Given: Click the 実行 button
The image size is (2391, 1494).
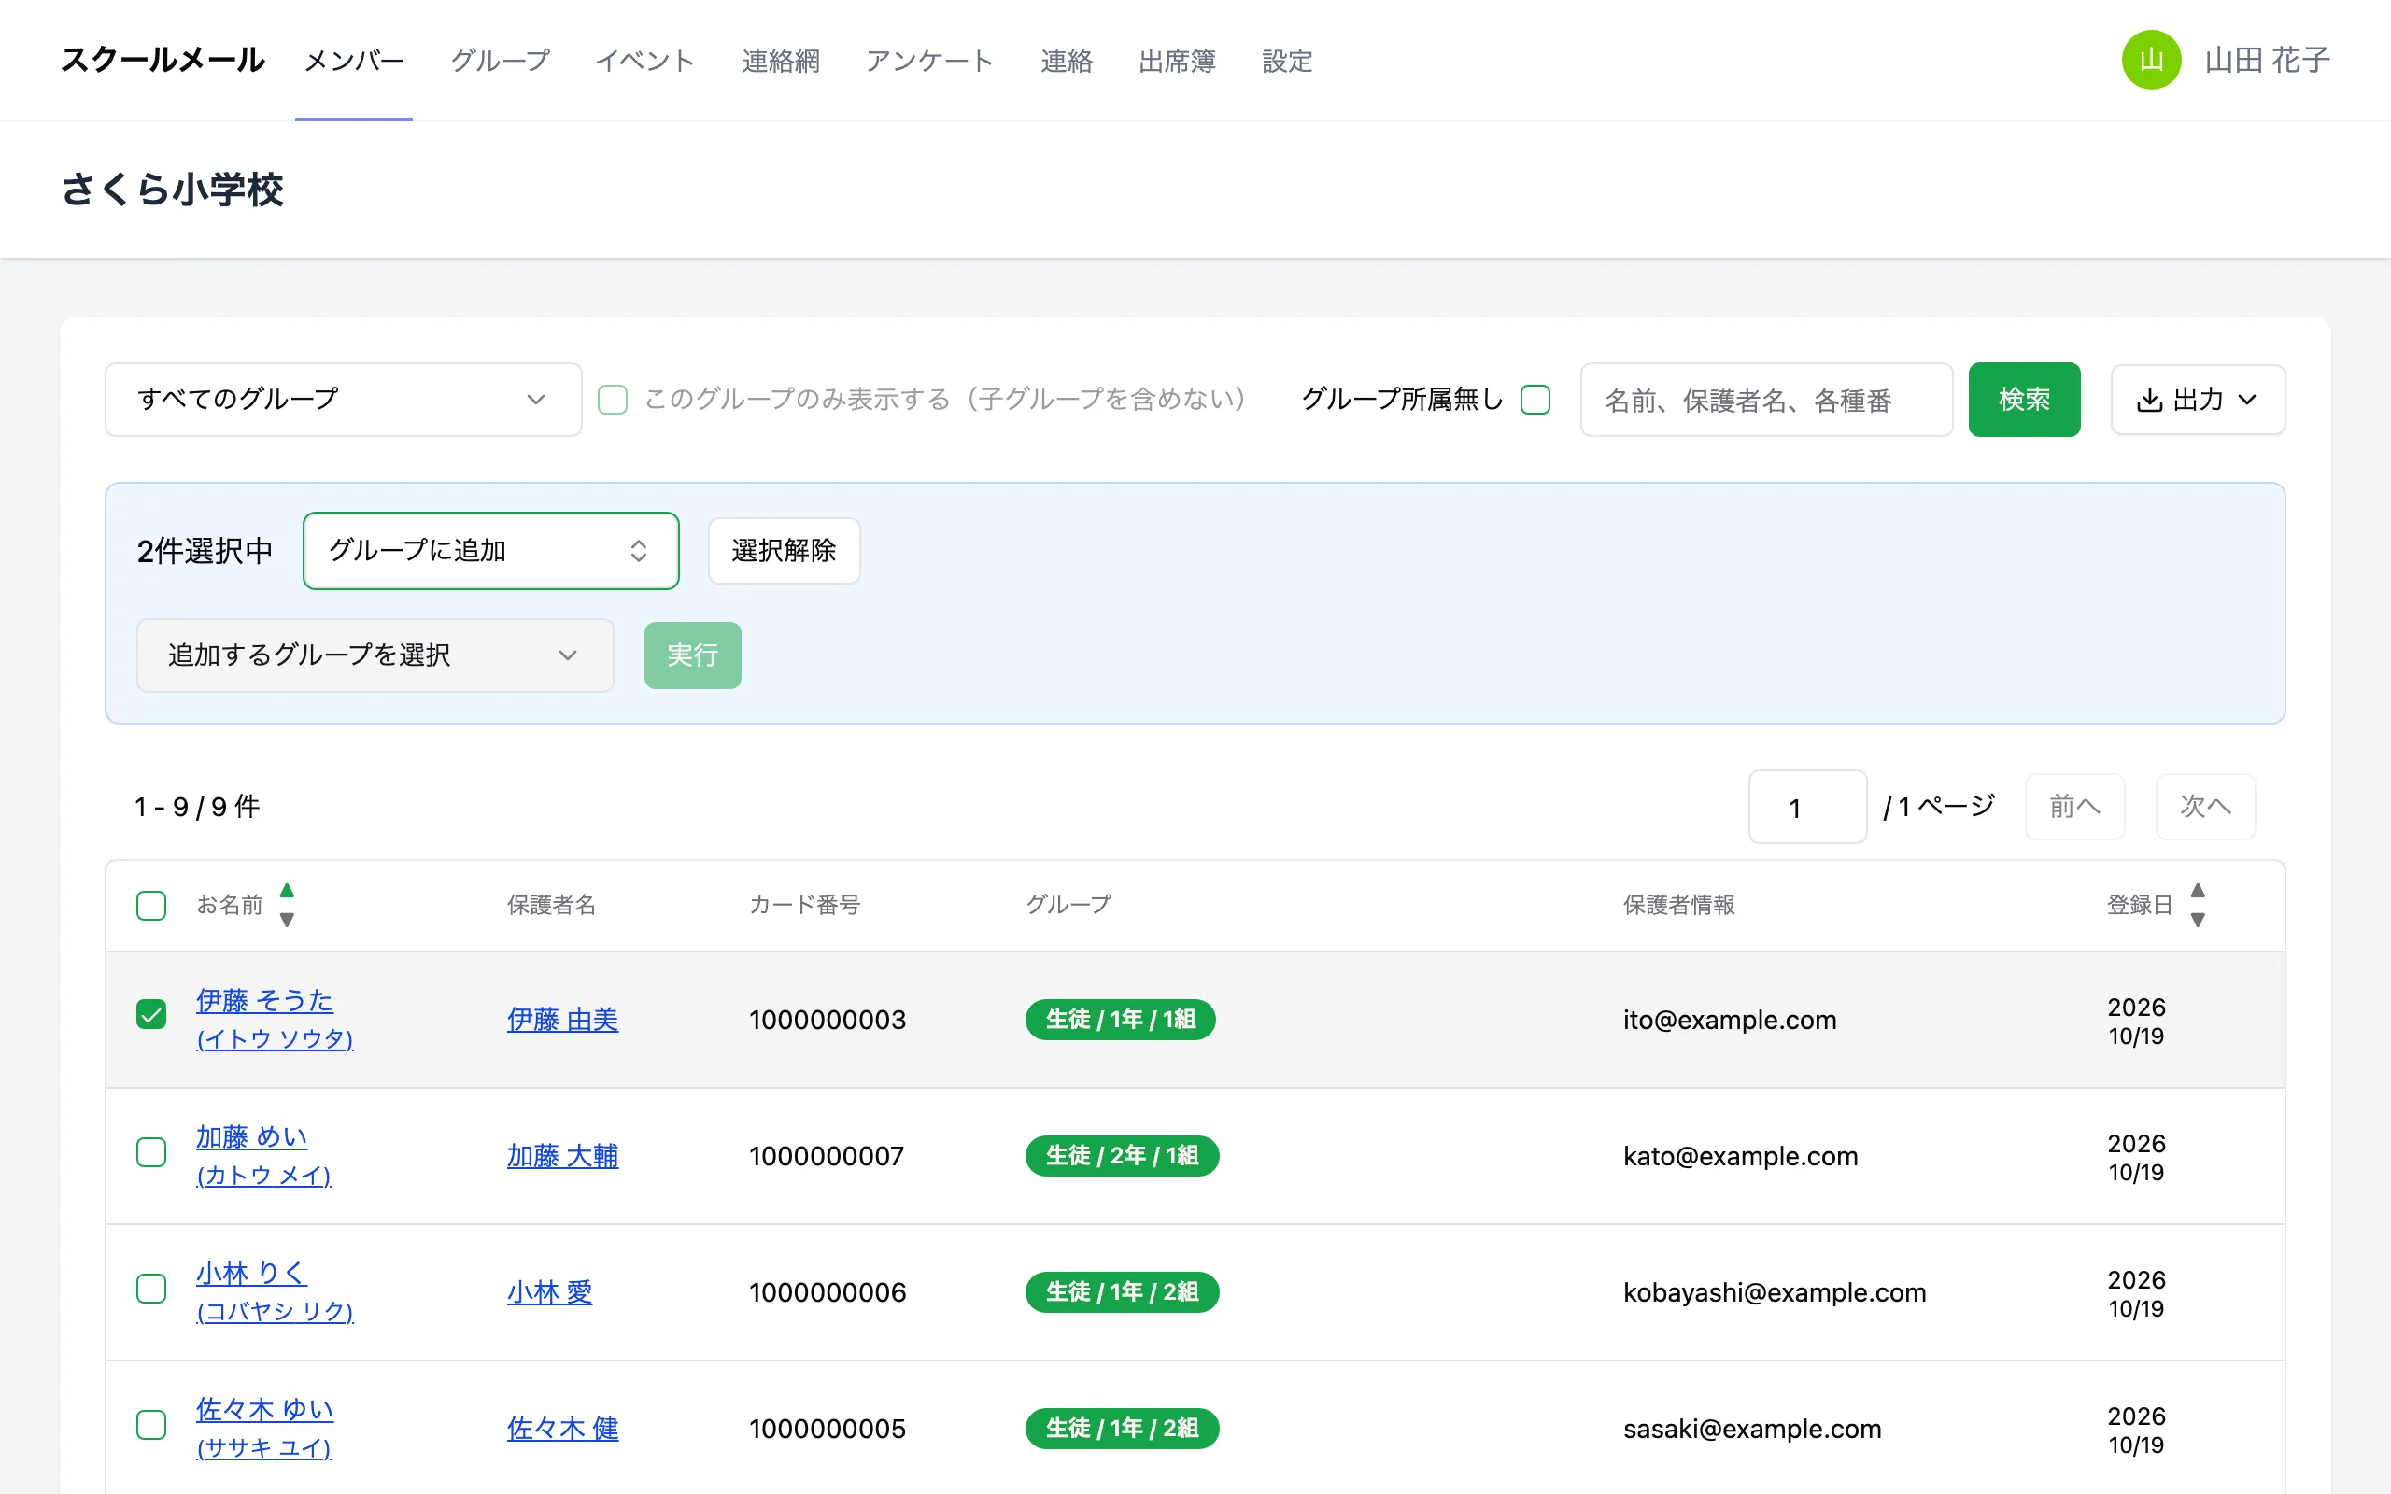Looking at the screenshot, I should 693,655.
